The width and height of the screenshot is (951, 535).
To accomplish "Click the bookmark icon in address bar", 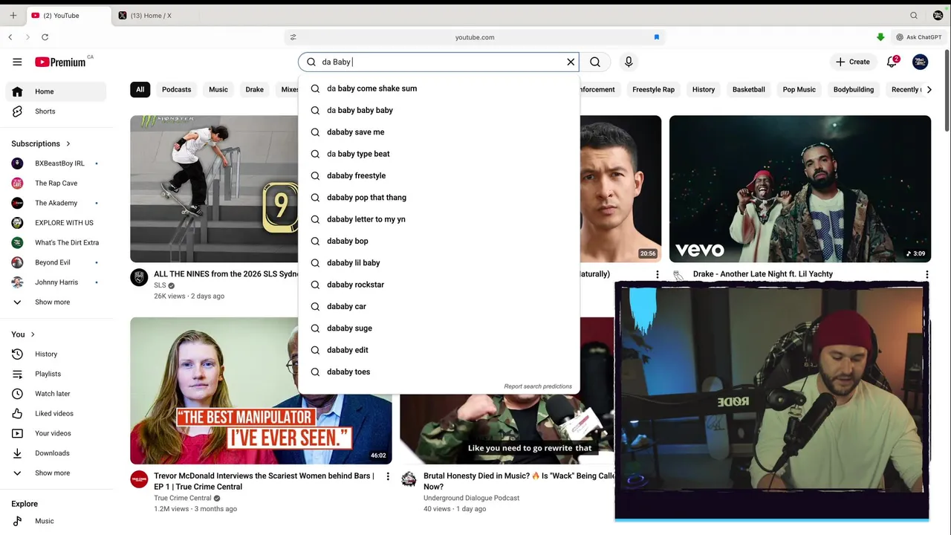I will click(657, 37).
